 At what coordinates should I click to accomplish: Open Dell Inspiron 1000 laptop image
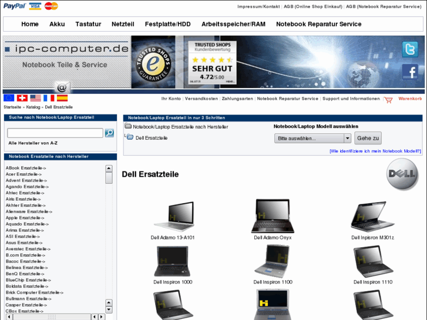click(x=172, y=261)
